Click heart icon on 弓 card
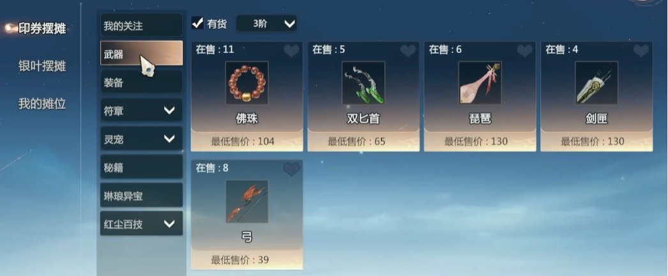The height and width of the screenshot is (276, 668). tap(291, 169)
